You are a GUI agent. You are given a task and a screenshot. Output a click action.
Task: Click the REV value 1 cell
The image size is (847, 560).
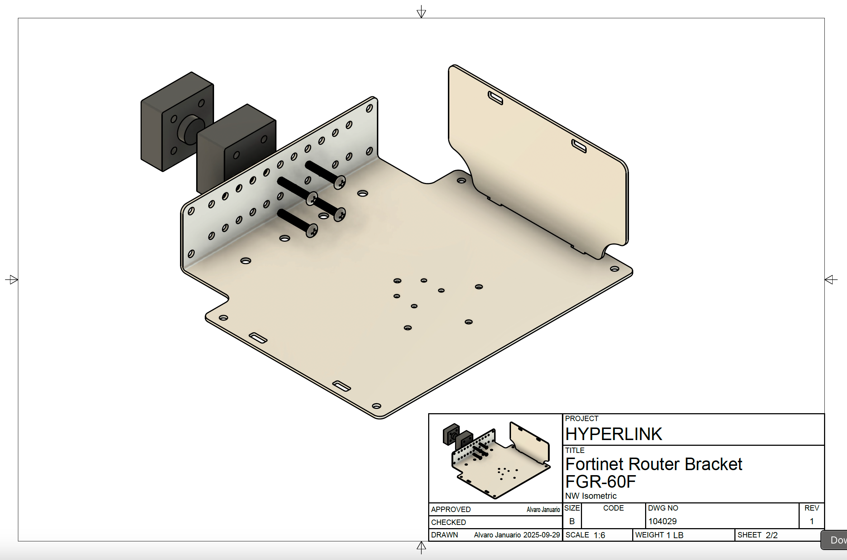[811, 521]
